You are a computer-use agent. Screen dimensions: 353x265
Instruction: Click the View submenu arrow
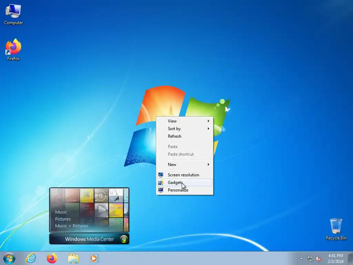[x=209, y=121]
